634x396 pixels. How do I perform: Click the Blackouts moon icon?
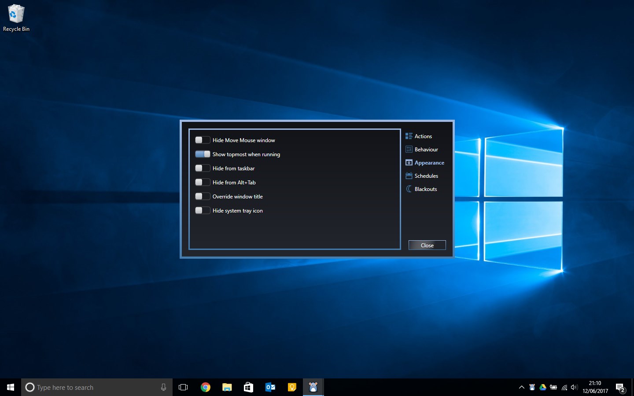409,189
